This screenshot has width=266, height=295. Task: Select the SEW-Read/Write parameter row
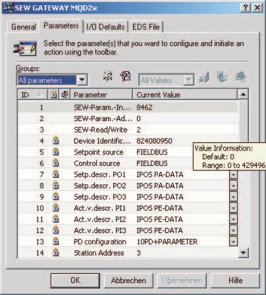[128, 130]
